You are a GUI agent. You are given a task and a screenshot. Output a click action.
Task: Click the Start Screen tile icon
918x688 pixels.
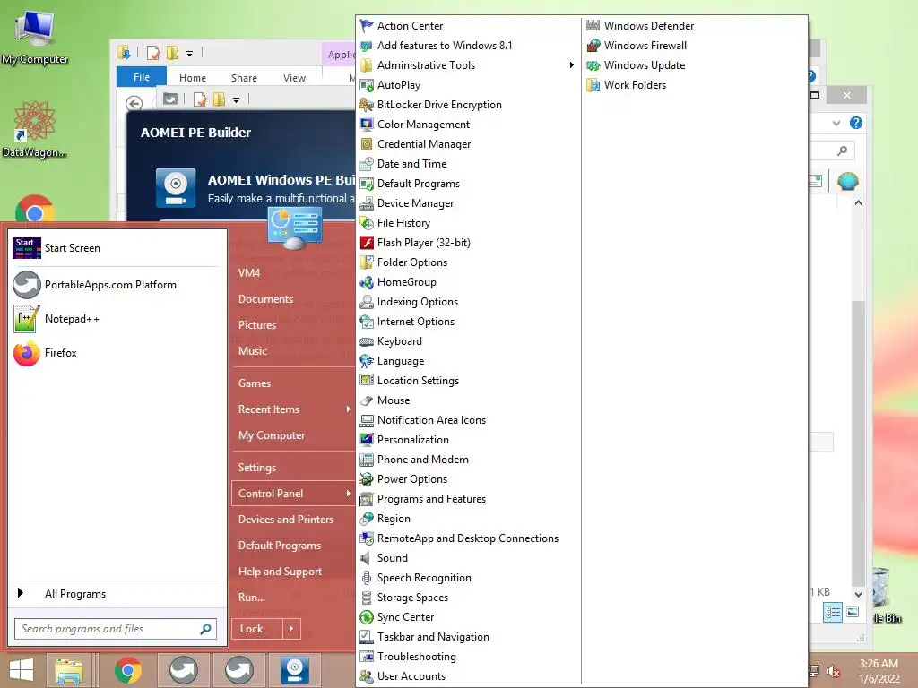[26, 248]
